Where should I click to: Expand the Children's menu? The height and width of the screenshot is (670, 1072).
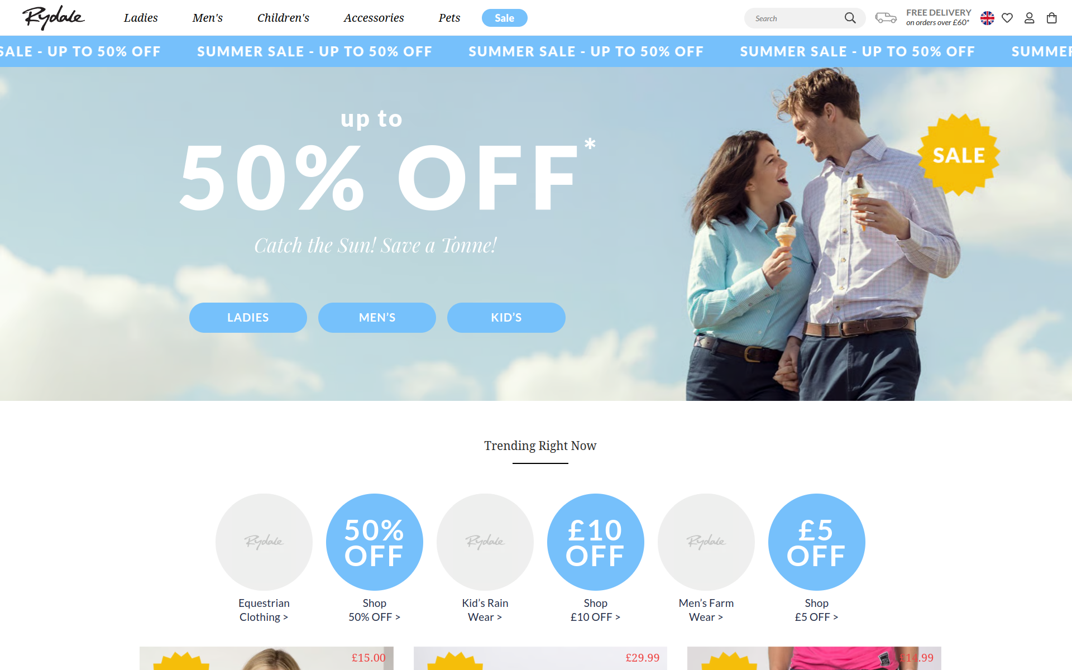click(283, 18)
